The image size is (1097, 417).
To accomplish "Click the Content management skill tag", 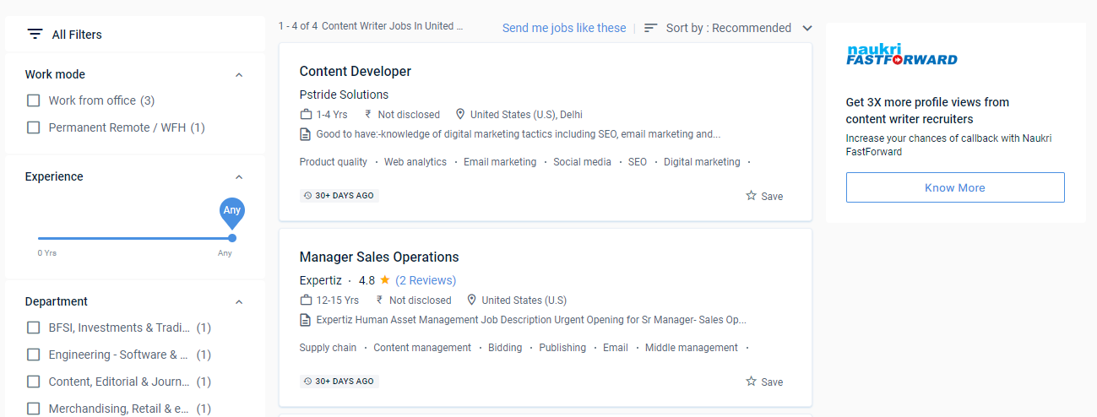I will point(422,348).
